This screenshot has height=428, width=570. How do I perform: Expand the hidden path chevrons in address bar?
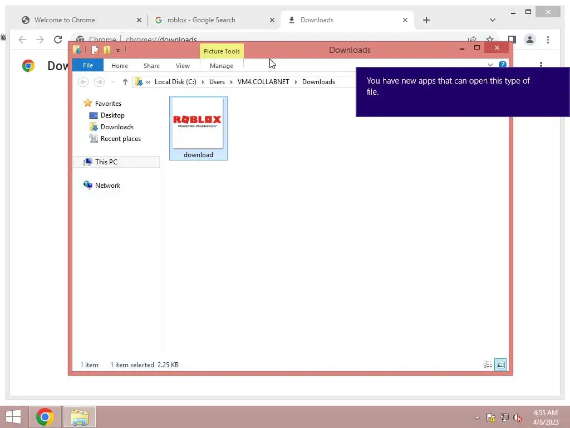pyautogui.click(x=148, y=82)
